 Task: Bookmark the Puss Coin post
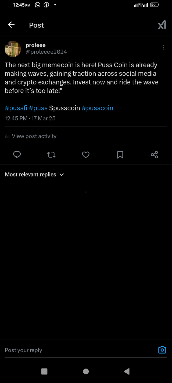click(120, 155)
